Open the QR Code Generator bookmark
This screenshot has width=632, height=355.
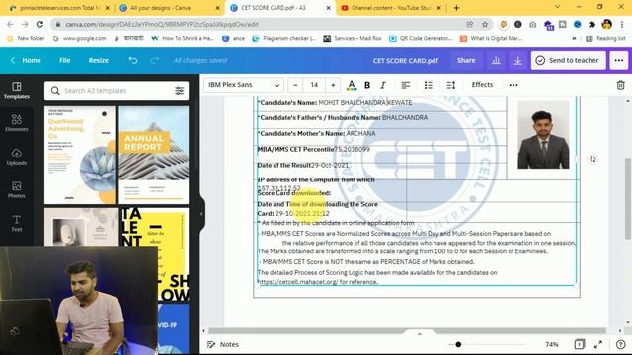(421, 38)
